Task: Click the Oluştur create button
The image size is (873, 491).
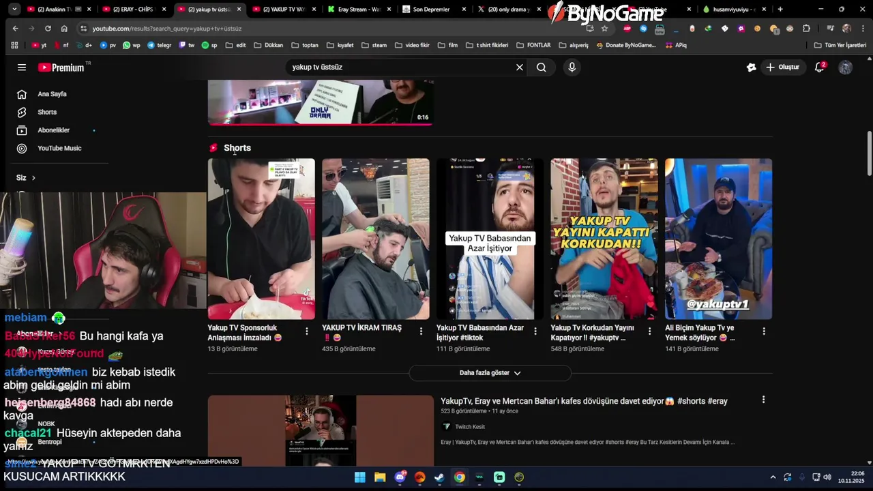Action: click(x=782, y=68)
